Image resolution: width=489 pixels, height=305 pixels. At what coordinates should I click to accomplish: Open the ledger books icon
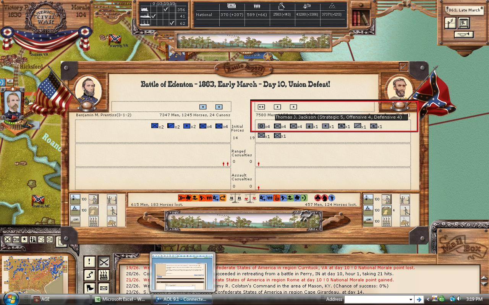click(360, 17)
